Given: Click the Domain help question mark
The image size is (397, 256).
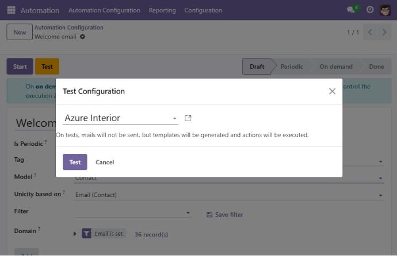Looking at the screenshot, I should [x=39, y=229].
